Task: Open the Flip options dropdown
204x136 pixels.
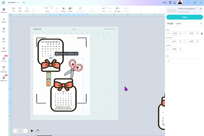Action: click(x=104, y=9)
